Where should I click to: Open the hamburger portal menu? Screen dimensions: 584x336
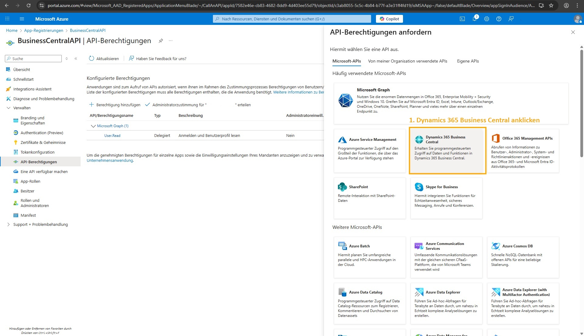click(22, 19)
